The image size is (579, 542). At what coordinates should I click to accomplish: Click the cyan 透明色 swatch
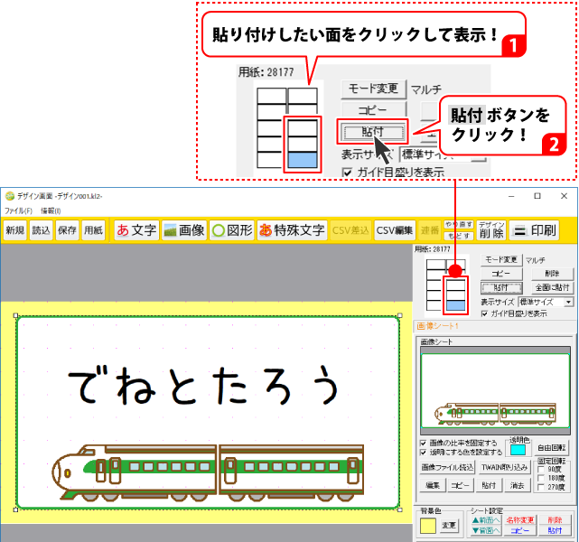point(518,450)
